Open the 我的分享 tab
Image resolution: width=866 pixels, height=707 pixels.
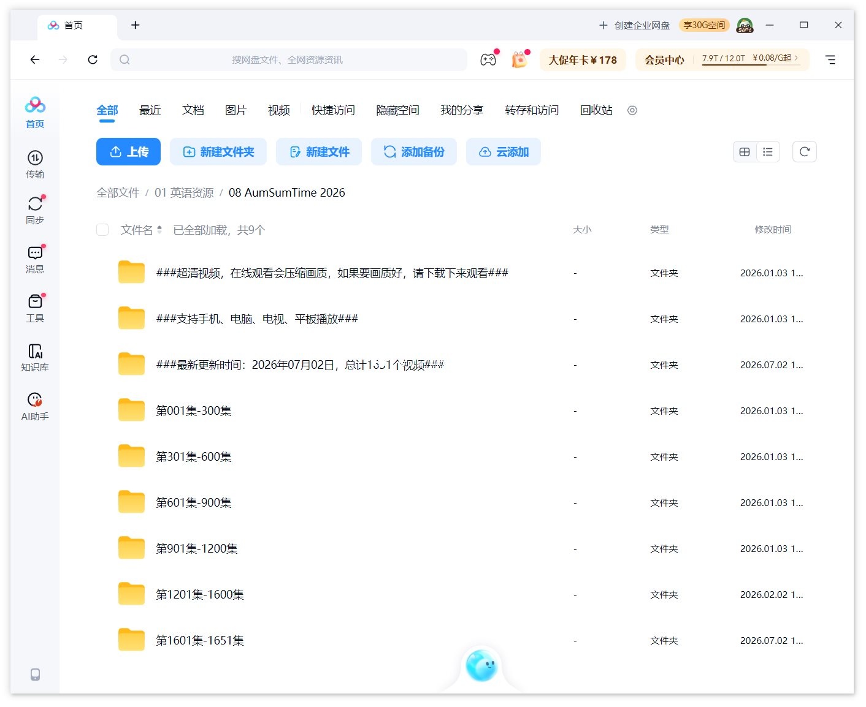pos(462,110)
